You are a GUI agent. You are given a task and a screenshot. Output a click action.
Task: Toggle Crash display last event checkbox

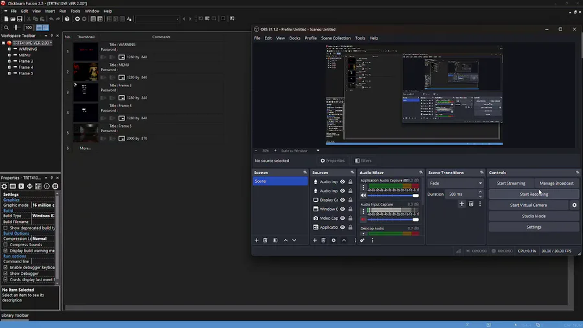(6, 279)
